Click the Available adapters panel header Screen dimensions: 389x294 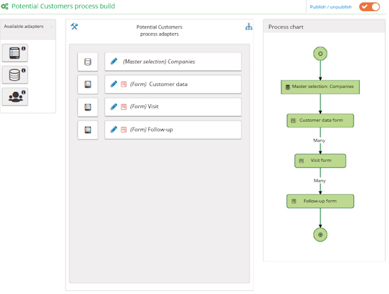[28, 30]
